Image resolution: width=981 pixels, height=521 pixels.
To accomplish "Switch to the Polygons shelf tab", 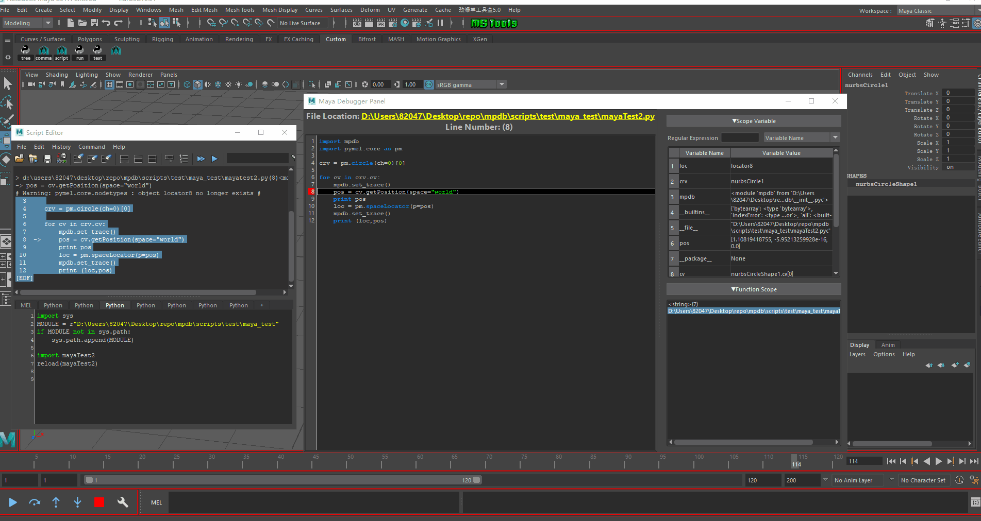I will 90,39.
